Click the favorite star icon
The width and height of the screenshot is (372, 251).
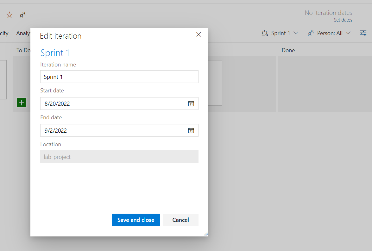[x=9, y=15]
